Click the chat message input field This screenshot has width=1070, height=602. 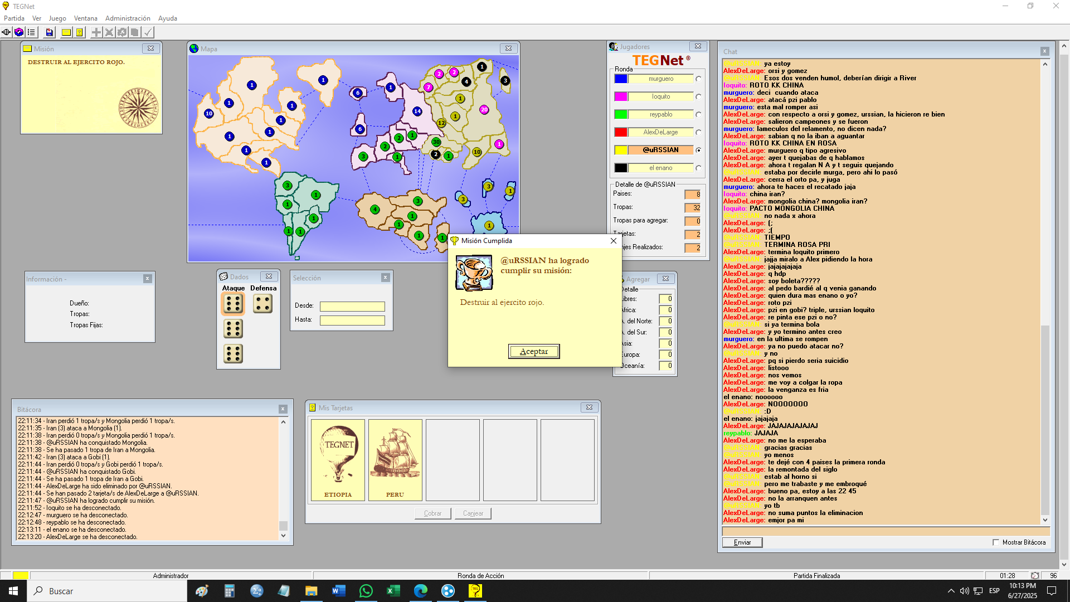point(886,531)
